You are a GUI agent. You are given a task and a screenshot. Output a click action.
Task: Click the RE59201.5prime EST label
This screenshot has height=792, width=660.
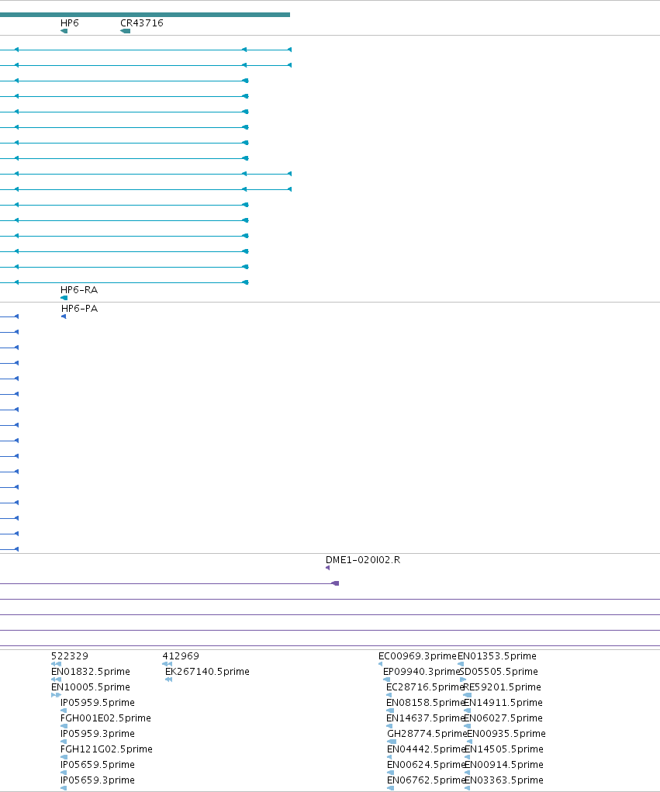pyautogui.click(x=502, y=687)
